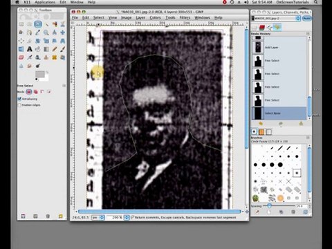Click the horizontal scrollbar of the image window
Image resolution: width=332 pixels, height=249 pixels.
(x=160, y=212)
